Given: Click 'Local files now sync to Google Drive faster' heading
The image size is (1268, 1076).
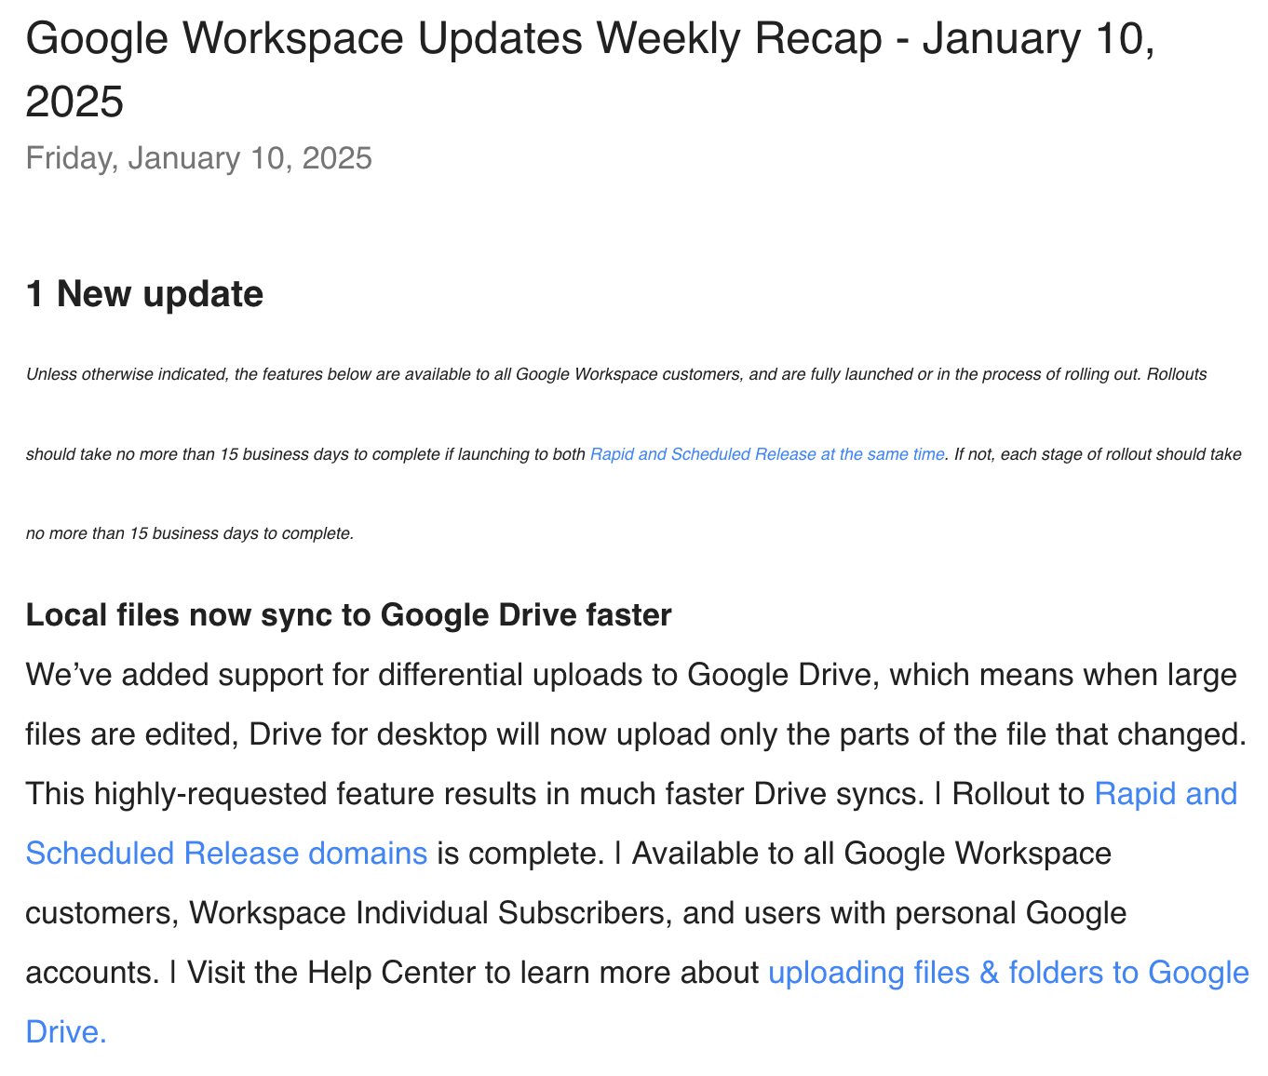Looking at the screenshot, I should coord(348,614).
